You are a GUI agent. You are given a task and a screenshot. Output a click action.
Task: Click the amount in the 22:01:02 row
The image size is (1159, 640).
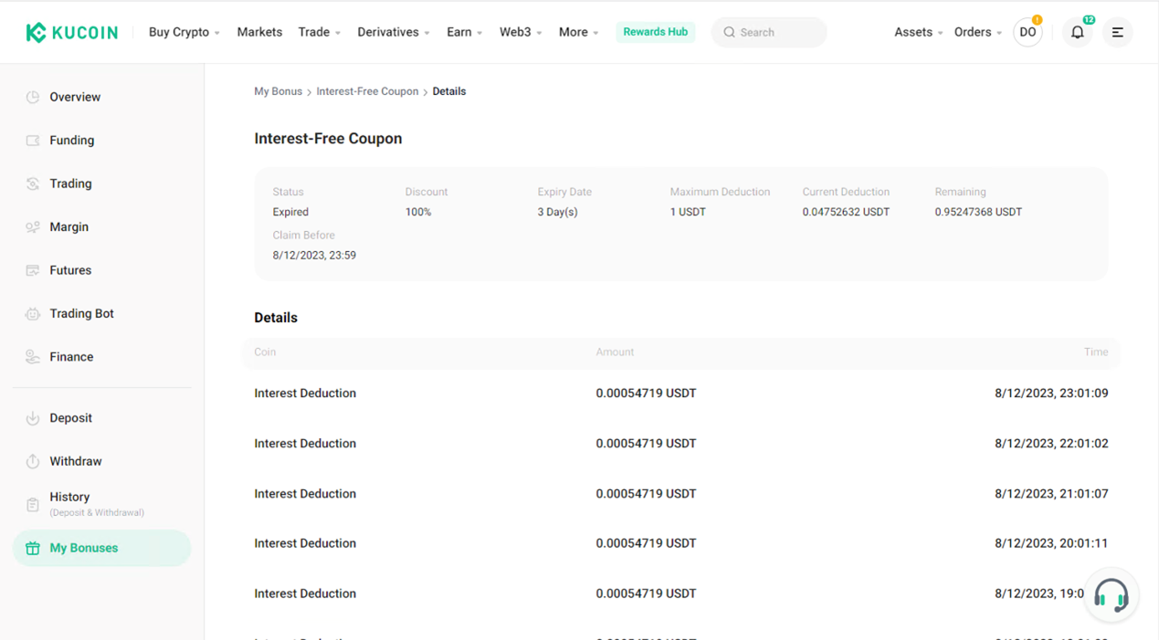[x=646, y=444]
